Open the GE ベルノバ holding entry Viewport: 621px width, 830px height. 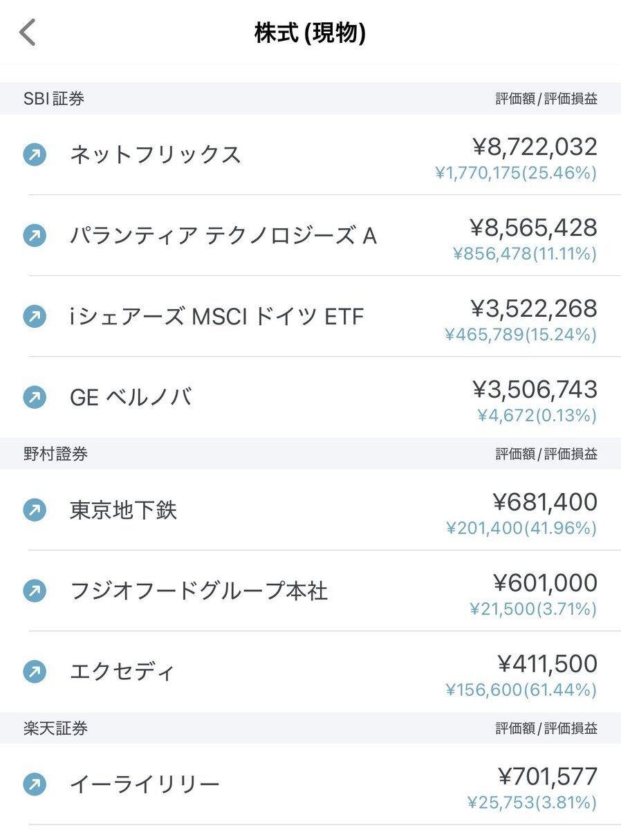pos(310,397)
